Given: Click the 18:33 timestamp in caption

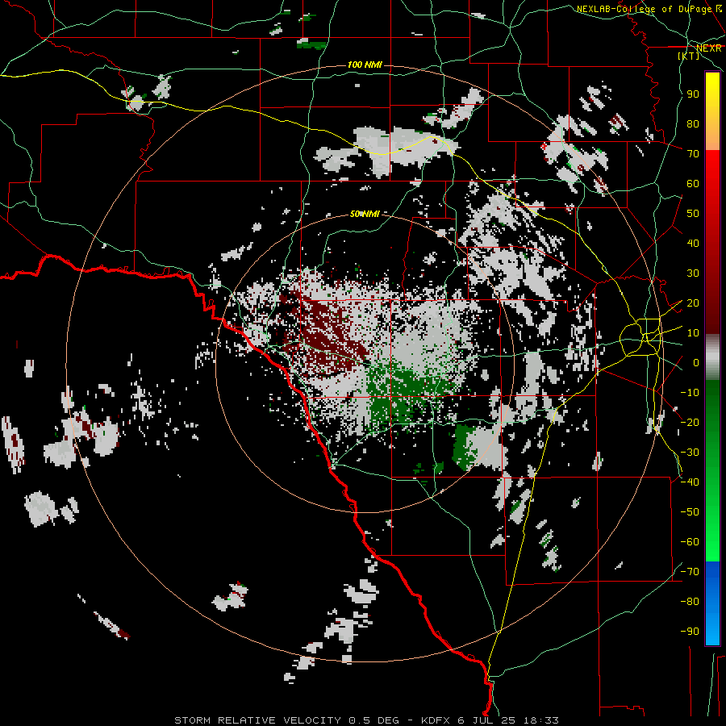Looking at the screenshot, I should coord(541,720).
